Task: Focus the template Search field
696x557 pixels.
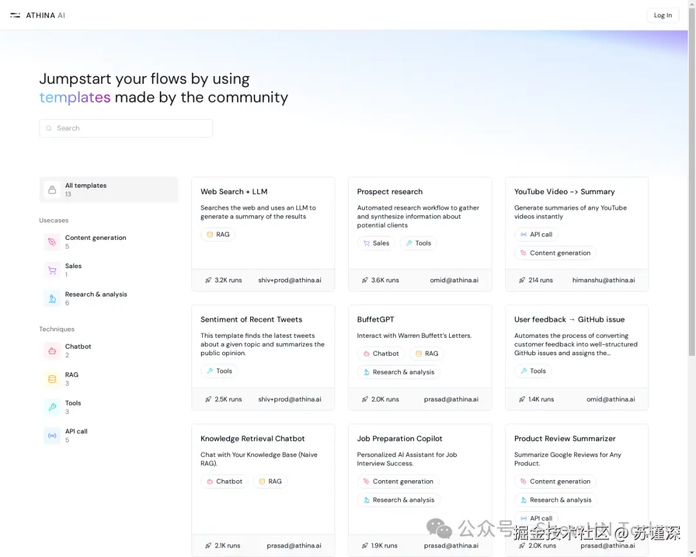Action: pos(126,128)
